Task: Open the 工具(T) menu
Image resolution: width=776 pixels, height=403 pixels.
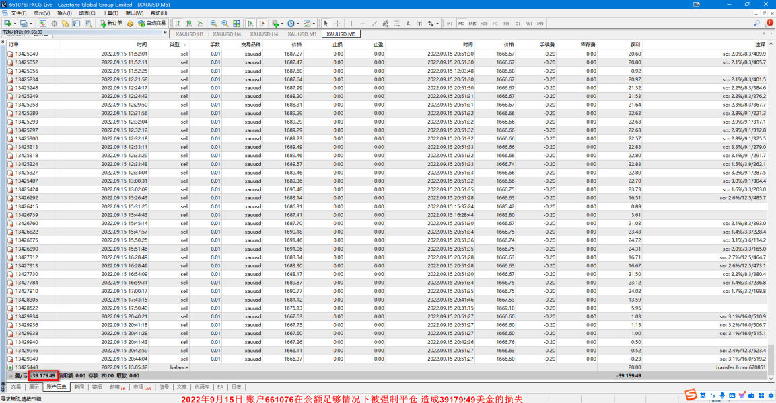Action: tap(110, 13)
